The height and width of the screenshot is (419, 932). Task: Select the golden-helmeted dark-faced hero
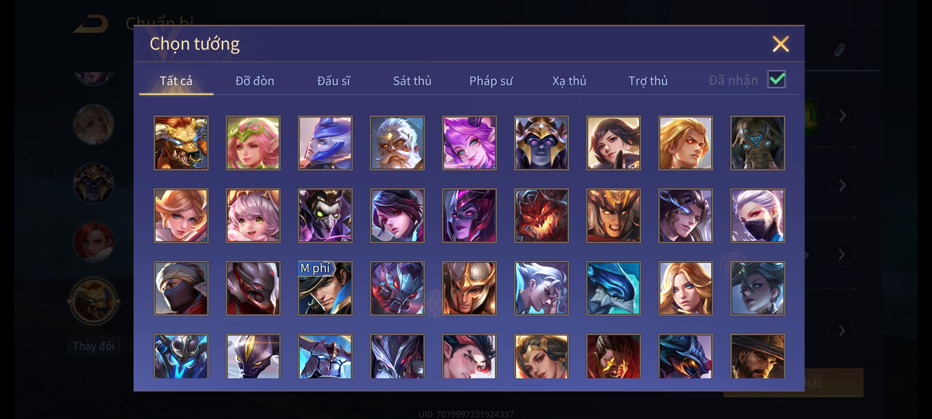coord(541,143)
